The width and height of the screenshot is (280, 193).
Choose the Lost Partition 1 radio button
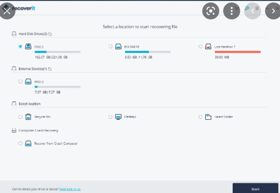point(200,47)
